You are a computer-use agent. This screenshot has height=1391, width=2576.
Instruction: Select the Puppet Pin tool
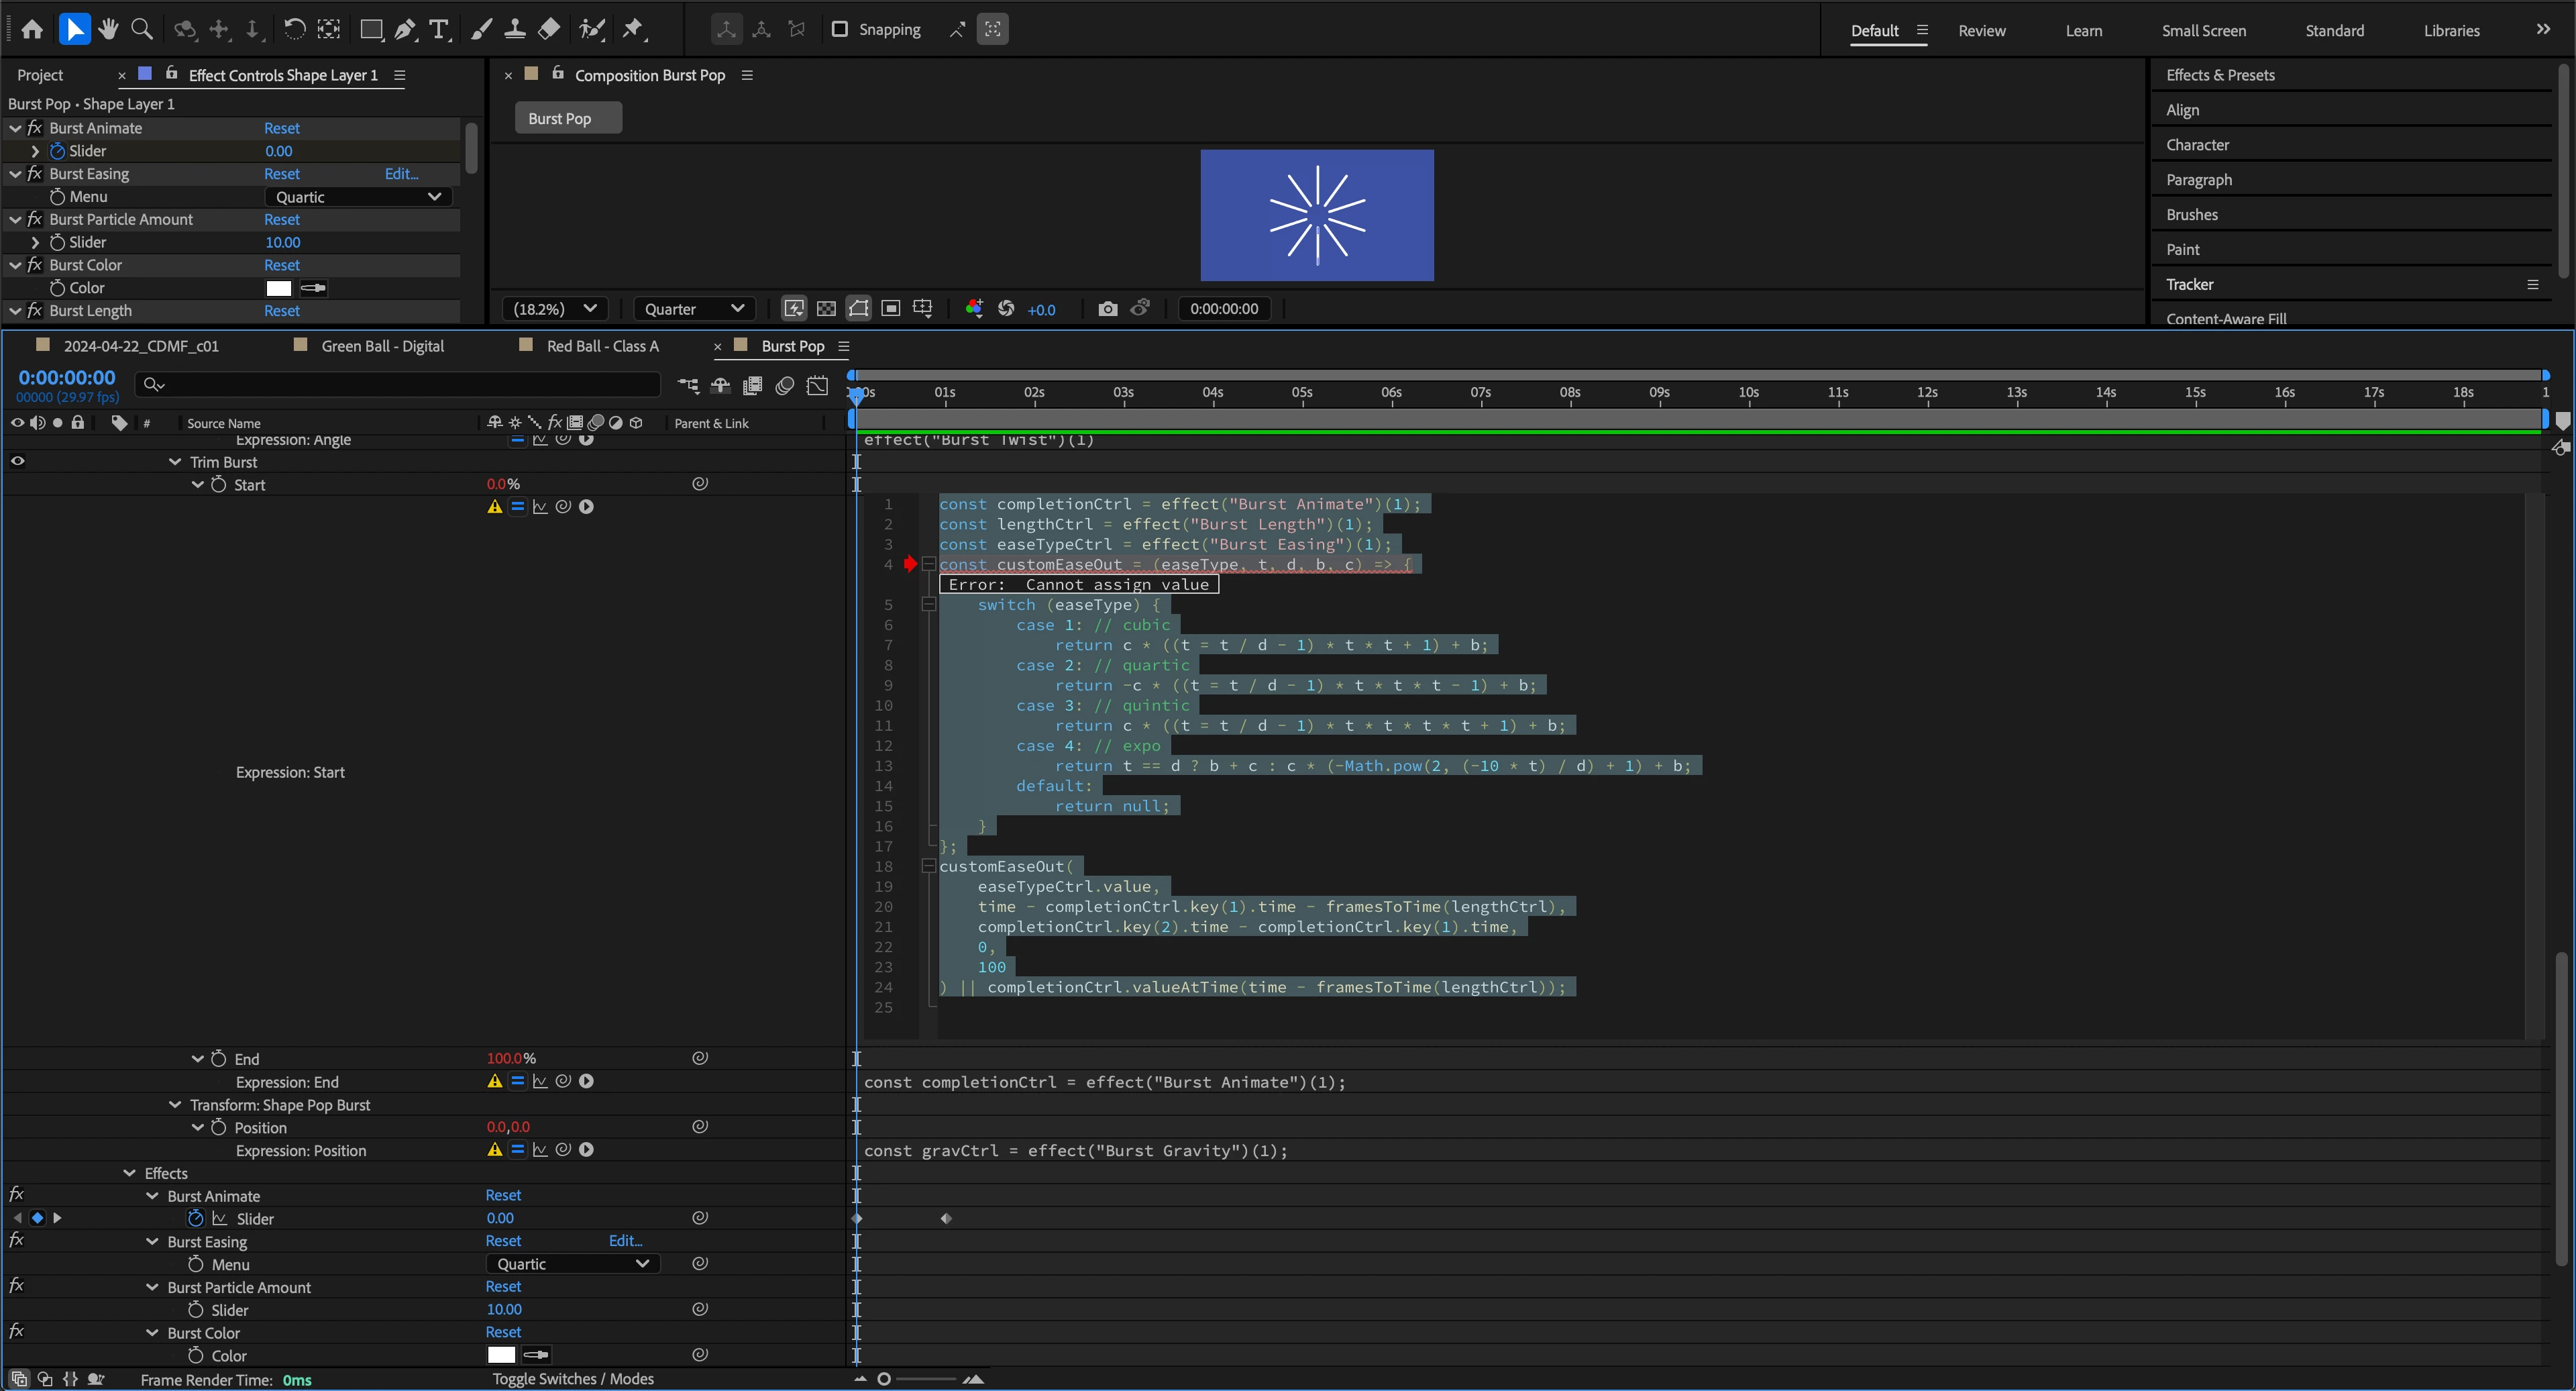633,29
